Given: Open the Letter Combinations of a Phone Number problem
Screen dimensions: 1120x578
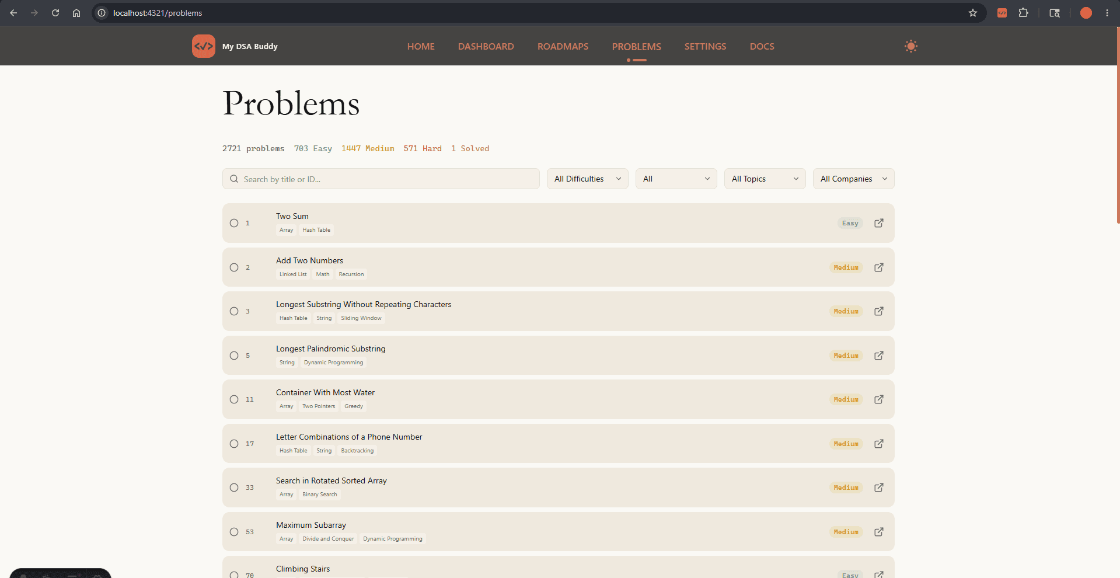Looking at the screenshot, I should (349, 437).
